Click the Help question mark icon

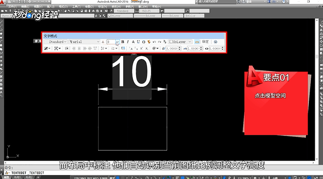284,2
